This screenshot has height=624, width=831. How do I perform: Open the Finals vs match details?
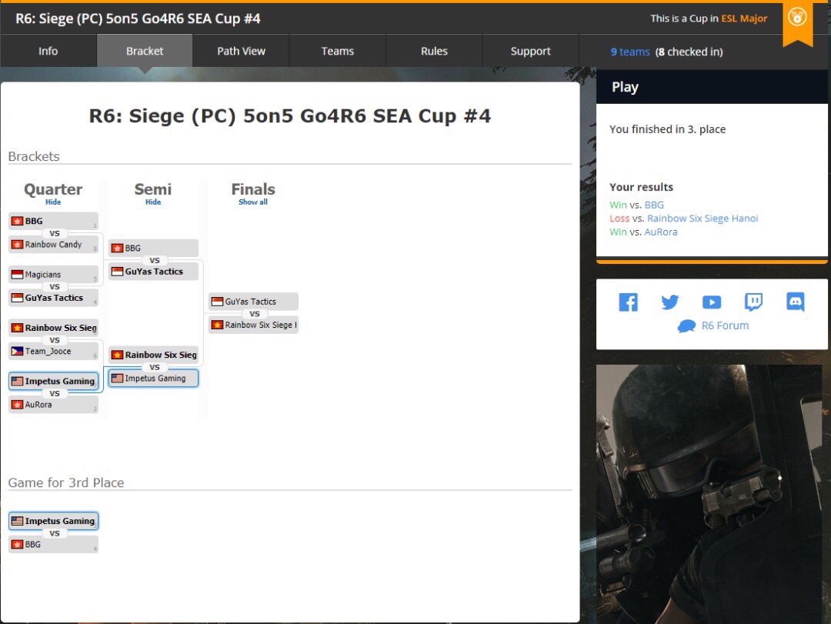point(255,314)
